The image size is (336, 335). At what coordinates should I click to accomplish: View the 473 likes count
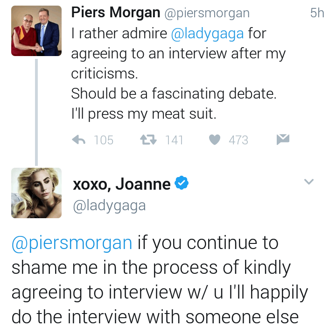pyautogui.click(x=238, y=140)
